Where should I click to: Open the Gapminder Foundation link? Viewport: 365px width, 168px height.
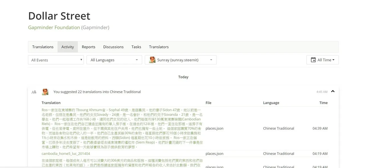(54, 28)
